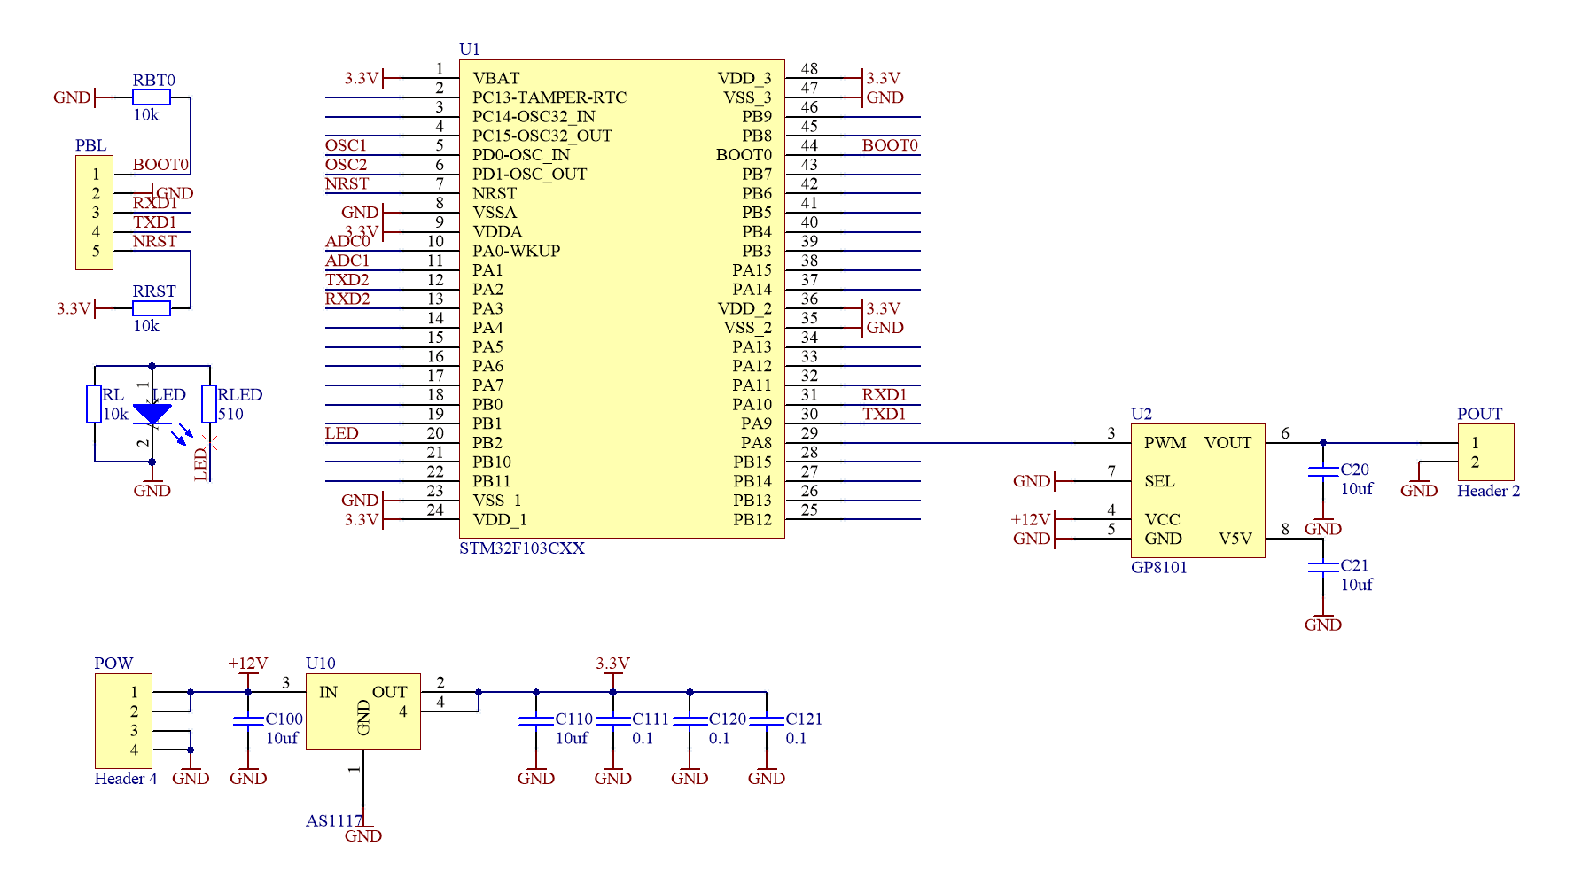Click the IN pin label on U10

328,692
